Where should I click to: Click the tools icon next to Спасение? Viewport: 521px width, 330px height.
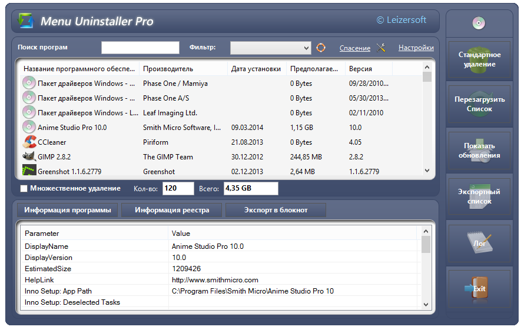pyautogui.click(x=381, y=48)
